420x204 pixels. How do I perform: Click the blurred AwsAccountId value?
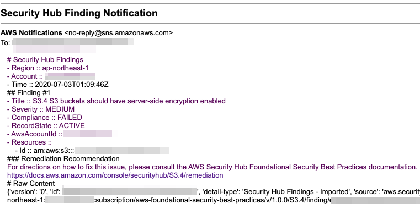click(88, 134)
